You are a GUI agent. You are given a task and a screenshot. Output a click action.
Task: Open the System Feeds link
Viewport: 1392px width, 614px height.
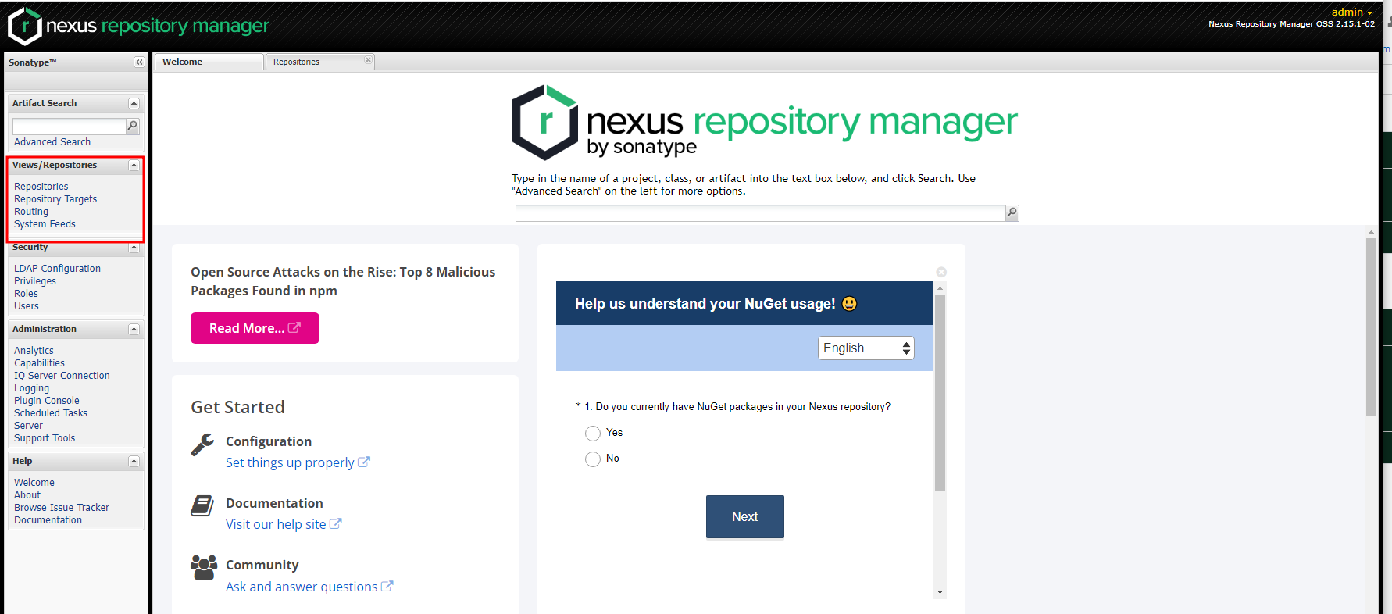click(x=45, y=224)
